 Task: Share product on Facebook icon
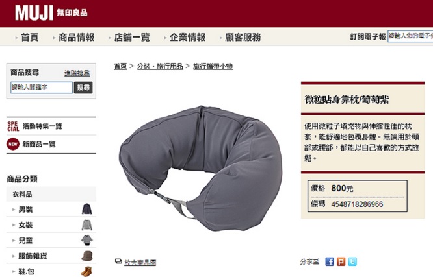click(330, 261)
